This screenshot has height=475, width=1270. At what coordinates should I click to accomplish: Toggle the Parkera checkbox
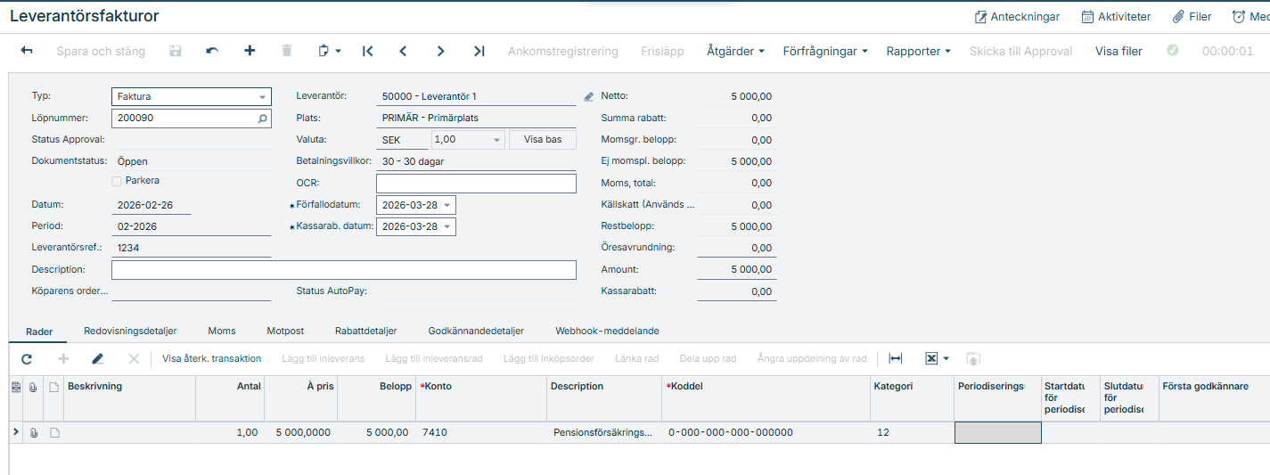coord(117,181)
